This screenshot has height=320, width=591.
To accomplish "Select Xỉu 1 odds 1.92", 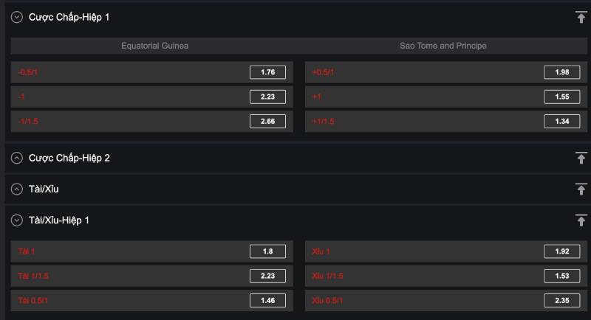I will point(561,251).
